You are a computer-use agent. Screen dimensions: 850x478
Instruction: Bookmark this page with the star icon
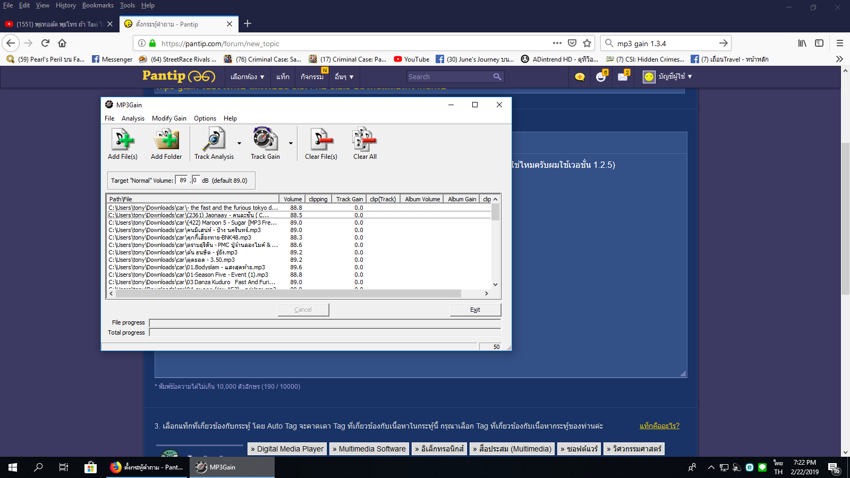pyautogui.click(x=587, y=43)
